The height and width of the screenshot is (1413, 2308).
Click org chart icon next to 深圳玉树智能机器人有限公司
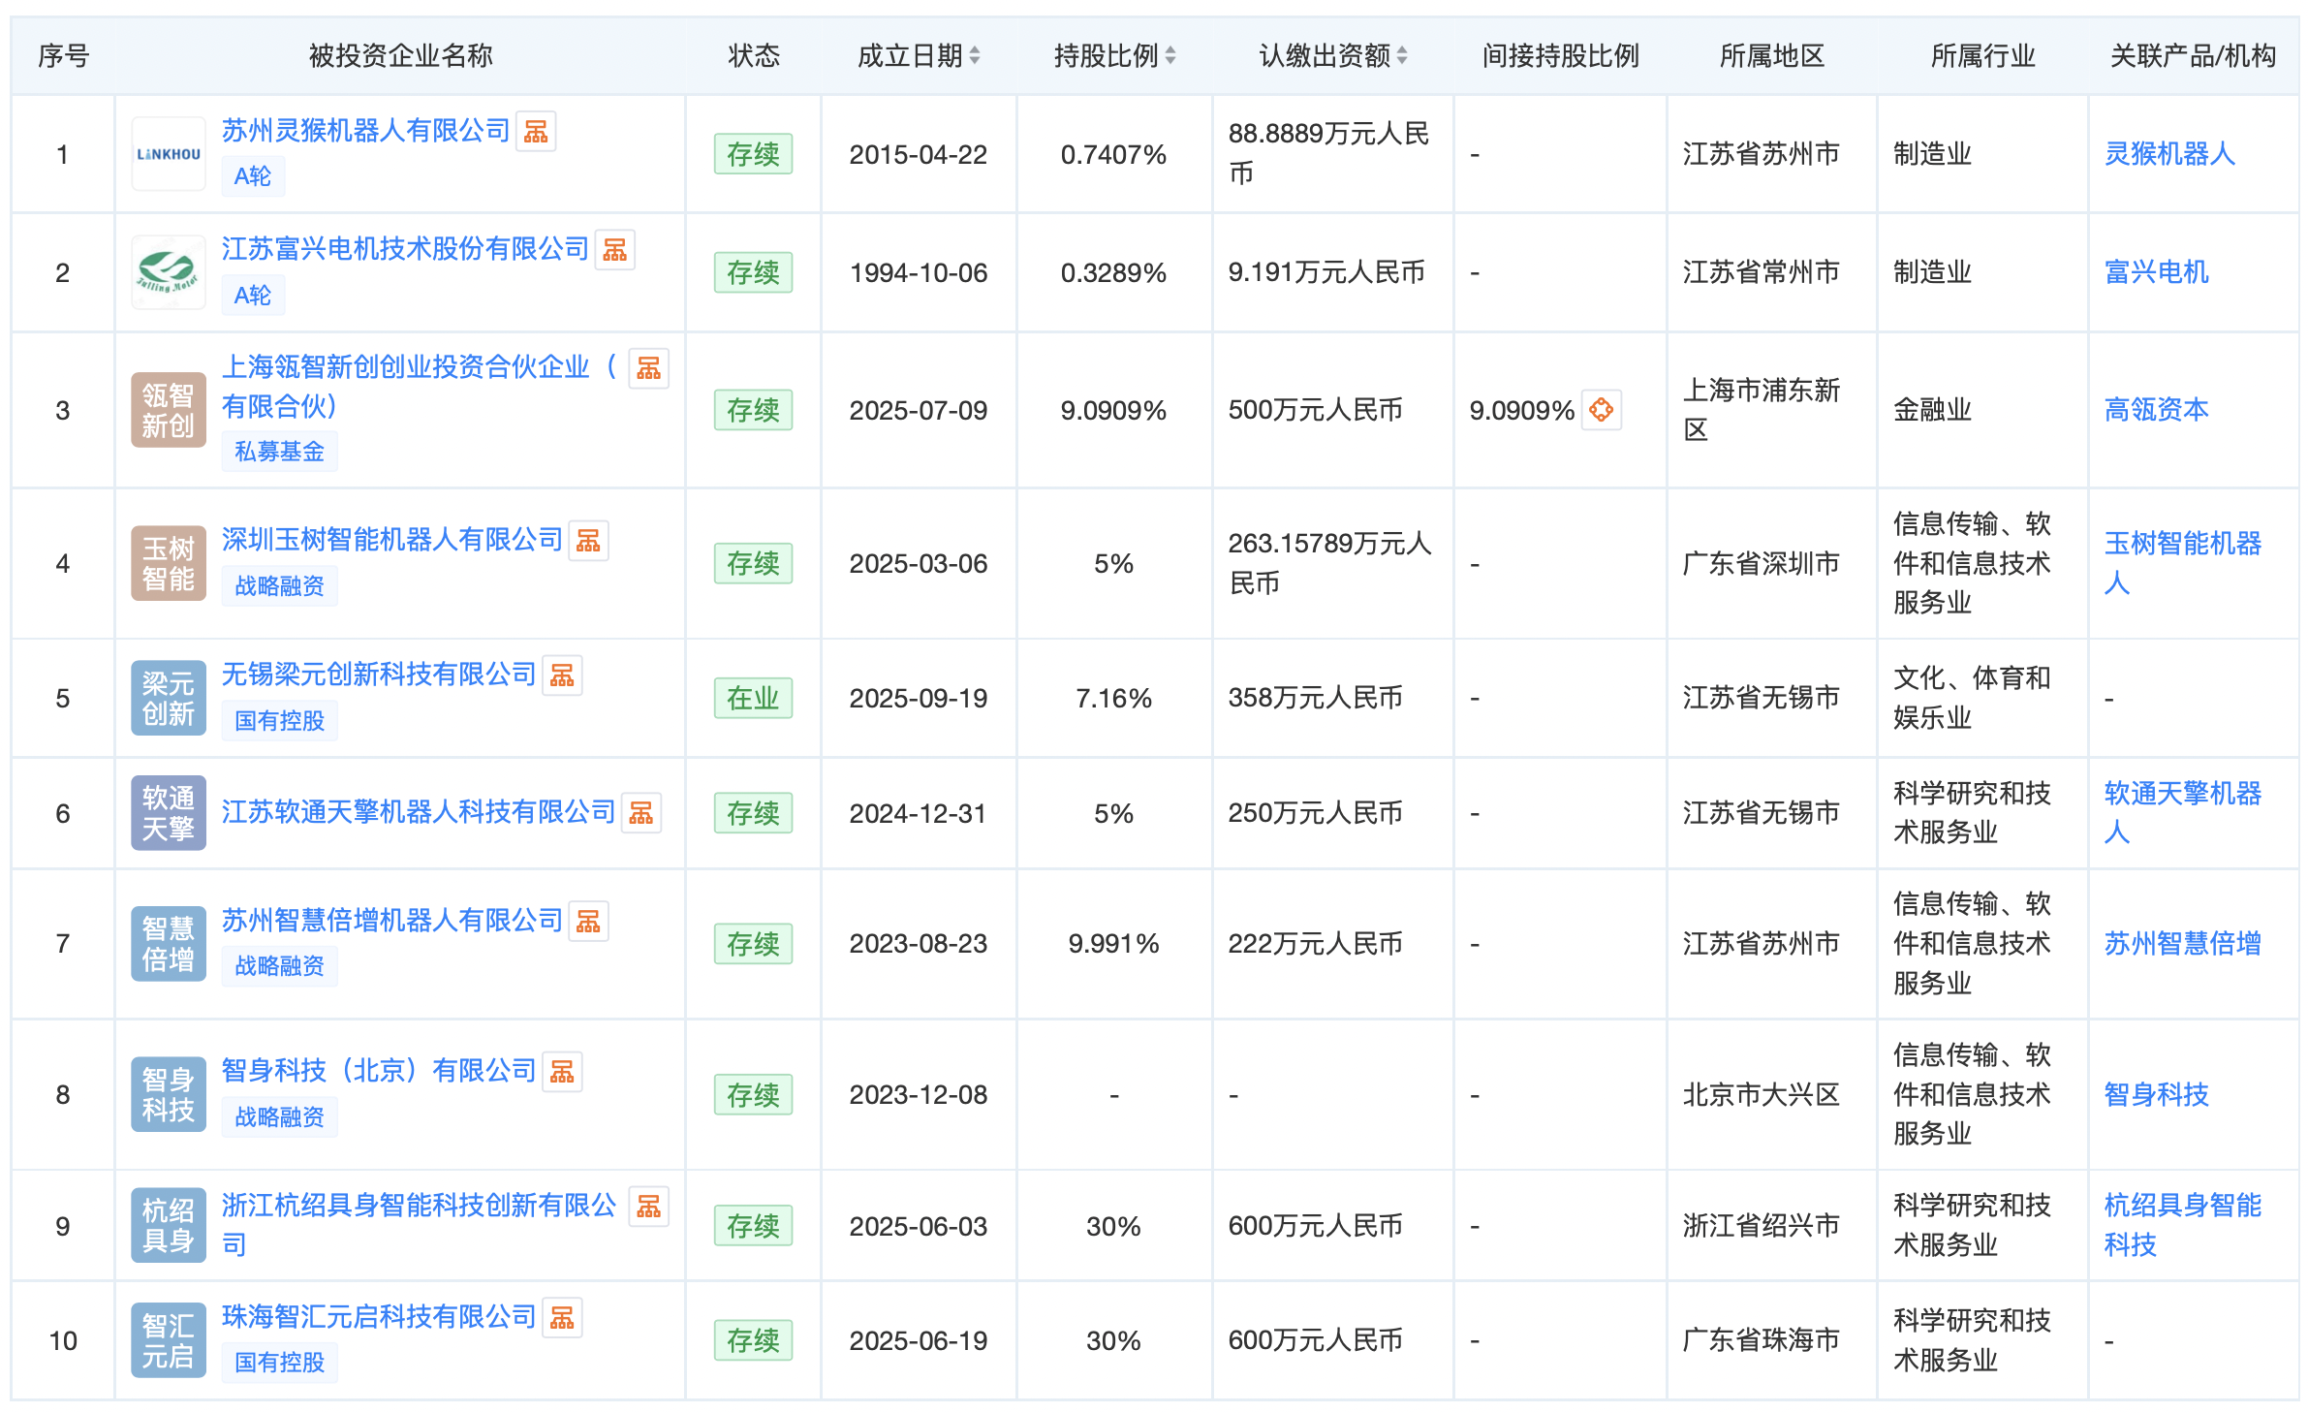coord(588,541)
